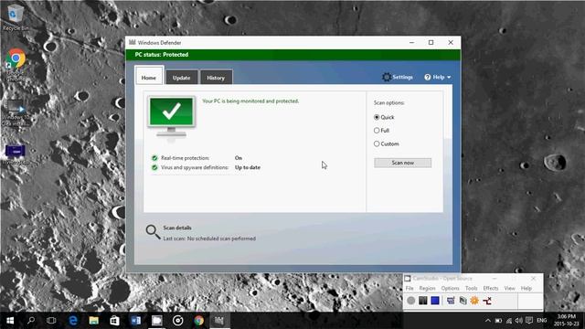This screenshot has height=329, width=585.
Task: Click the 'Windows Defender' title bar text
Action: tap(159, 43)
